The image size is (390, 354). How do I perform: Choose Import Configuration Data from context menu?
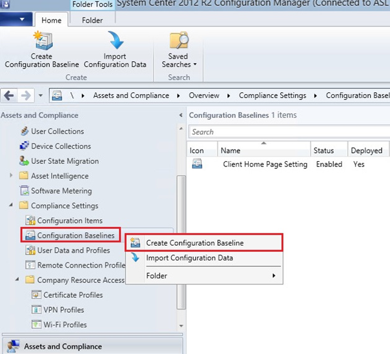point(189,258)
